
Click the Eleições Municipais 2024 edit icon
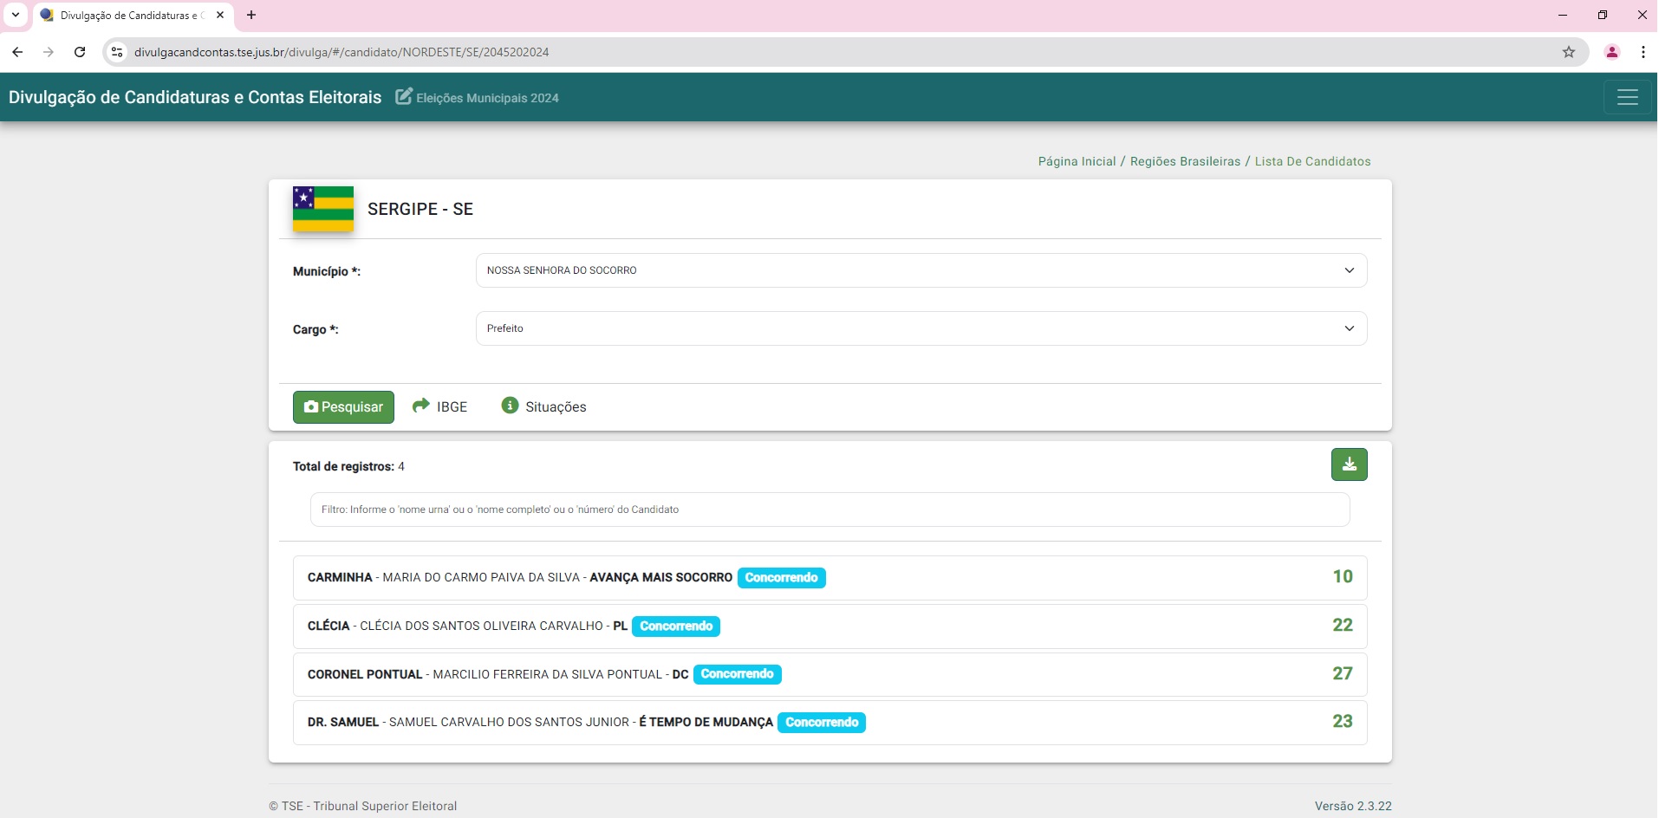click(404, 96)
